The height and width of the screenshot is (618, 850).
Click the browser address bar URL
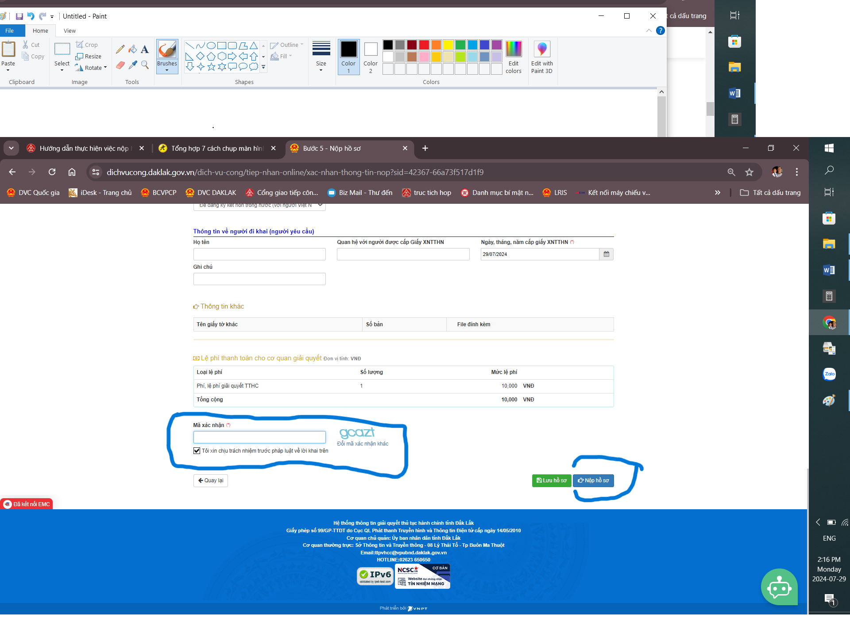tap(295, 172)
